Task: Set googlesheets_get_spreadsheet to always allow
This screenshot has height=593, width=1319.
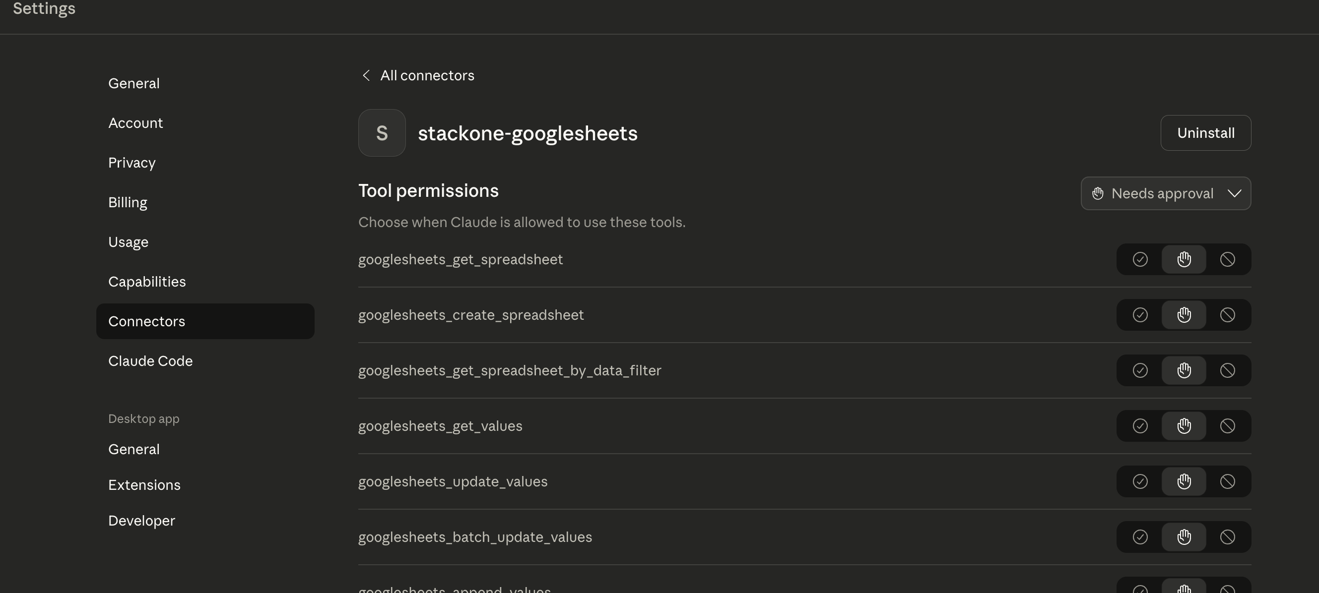Action: click(x=1140, y=259)
